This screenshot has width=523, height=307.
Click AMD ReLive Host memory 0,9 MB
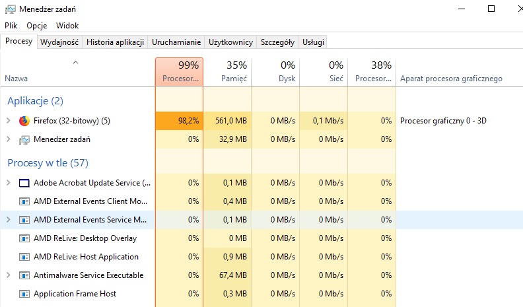227,257
